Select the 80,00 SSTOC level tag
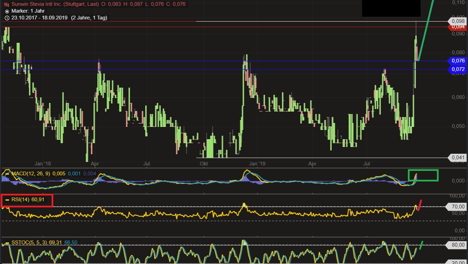 click(456, 245)
